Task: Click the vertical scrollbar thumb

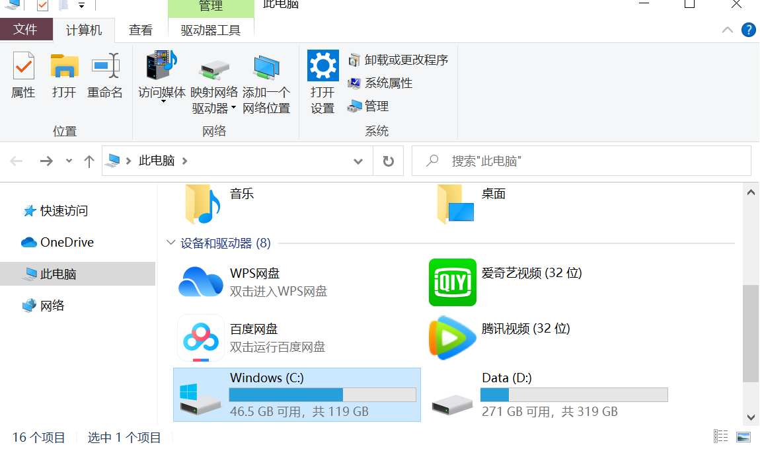Action: tap(751, 333)
